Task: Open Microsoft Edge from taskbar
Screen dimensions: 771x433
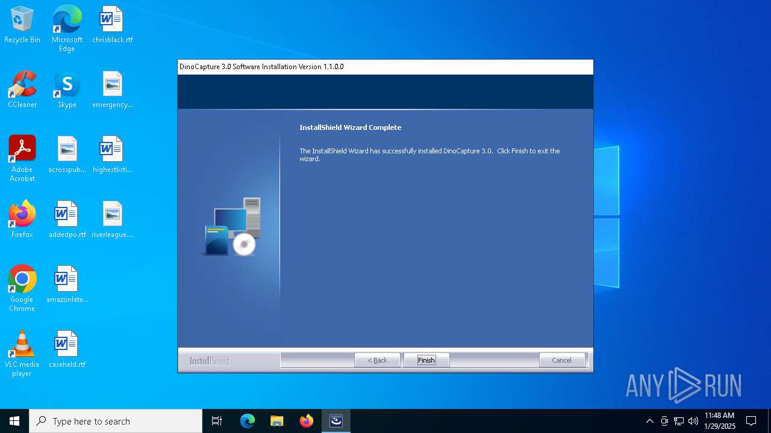Action: pos(248,421)
